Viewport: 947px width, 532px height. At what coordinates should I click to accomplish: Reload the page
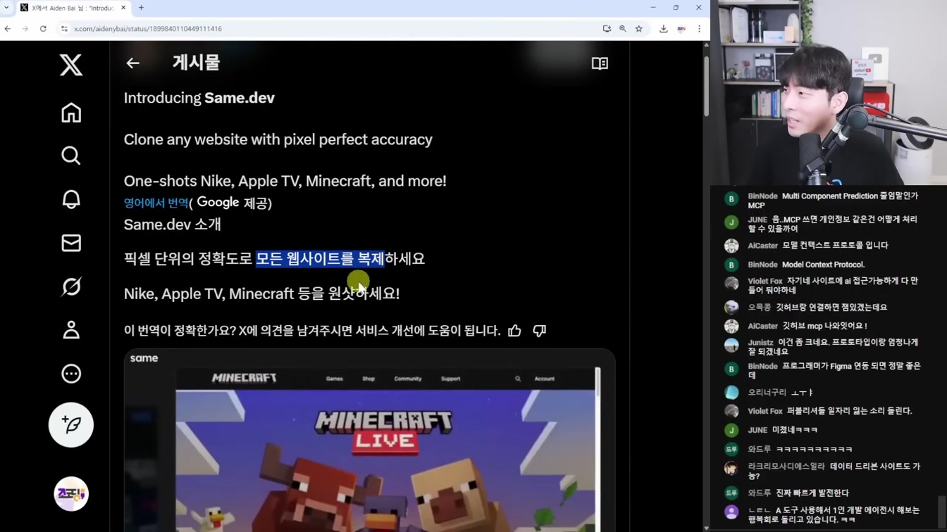(43, 29)
